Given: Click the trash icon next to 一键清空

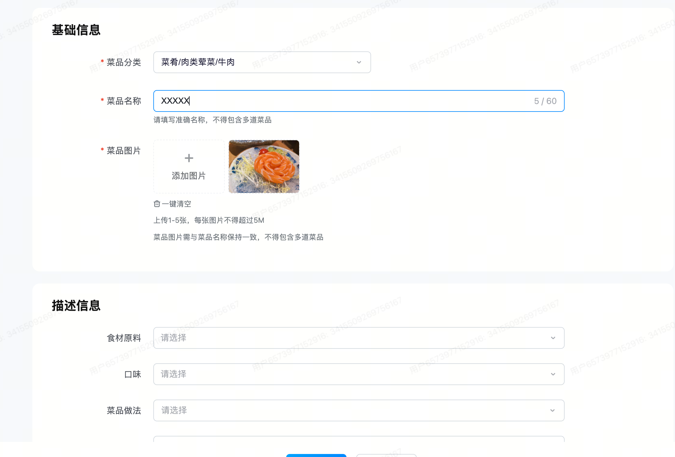Looking at the screenshot, I should point(157,204).
